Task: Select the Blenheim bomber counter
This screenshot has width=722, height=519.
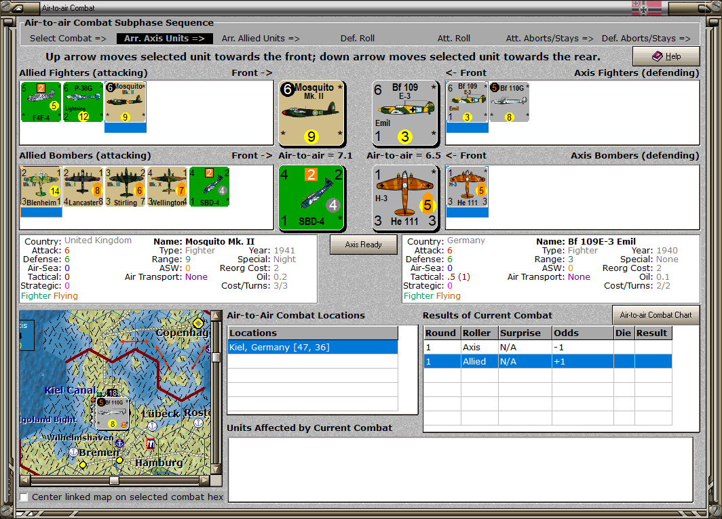Action: pos(41,186)
